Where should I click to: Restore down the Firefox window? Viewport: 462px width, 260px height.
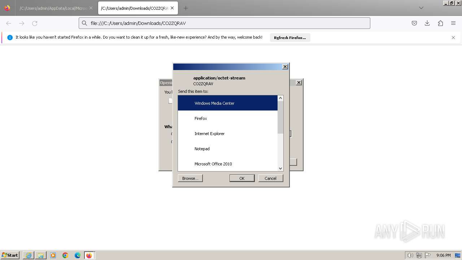point(452,3)
